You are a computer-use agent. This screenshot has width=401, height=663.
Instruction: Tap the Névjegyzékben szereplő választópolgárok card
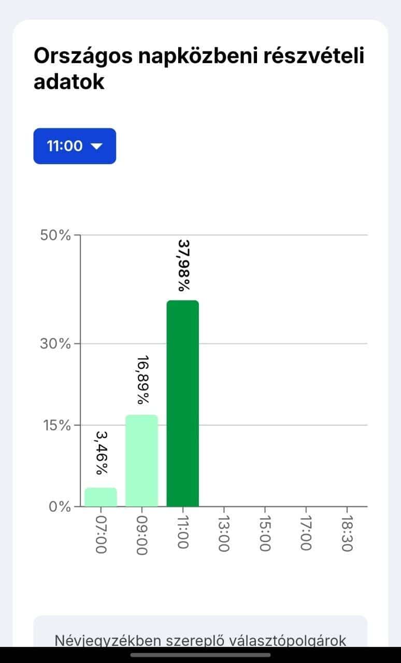tap(200, 635)
